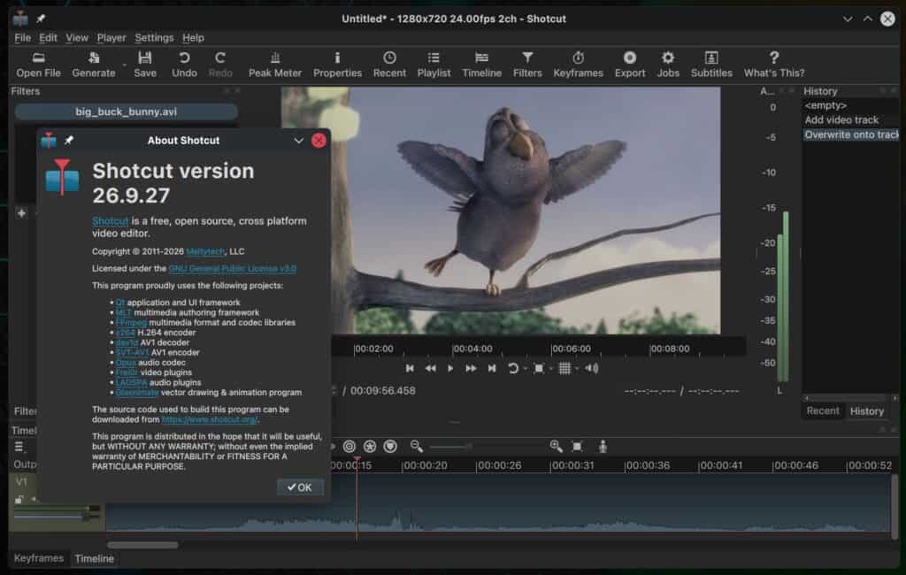Confirm About dialog with OK button
The image size is (906, 575).
(x=300, y=487)
